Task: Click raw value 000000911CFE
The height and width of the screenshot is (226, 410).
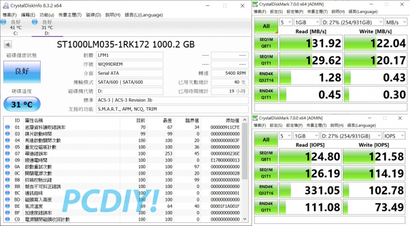Action: point(225,127)
